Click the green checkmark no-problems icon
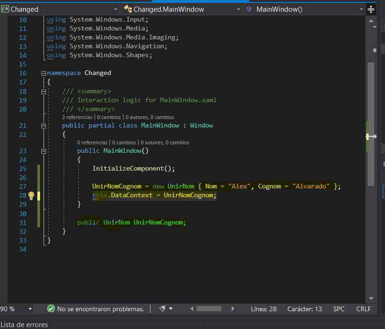The image size is (385, 329). point(51,309)
